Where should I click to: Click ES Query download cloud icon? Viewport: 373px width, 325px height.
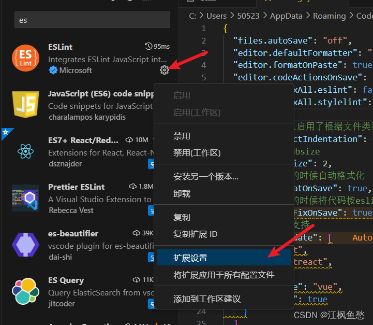[136, 279]
